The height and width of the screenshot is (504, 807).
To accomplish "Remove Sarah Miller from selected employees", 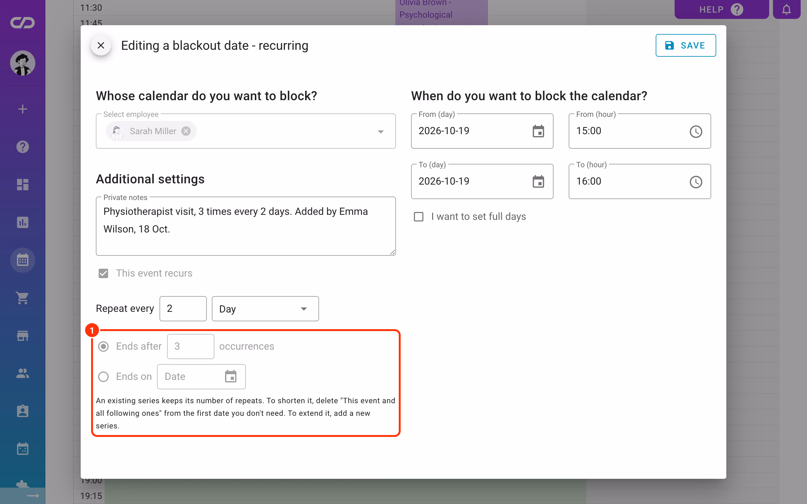I will [186, 131].
